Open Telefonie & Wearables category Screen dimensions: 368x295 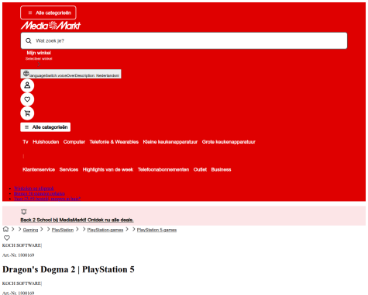tap(114, 142)
